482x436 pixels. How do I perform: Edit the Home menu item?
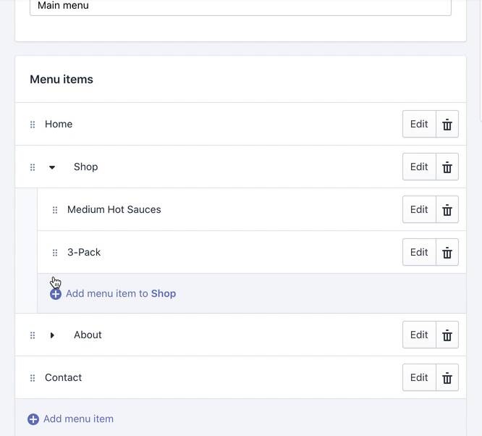point(419,125)
